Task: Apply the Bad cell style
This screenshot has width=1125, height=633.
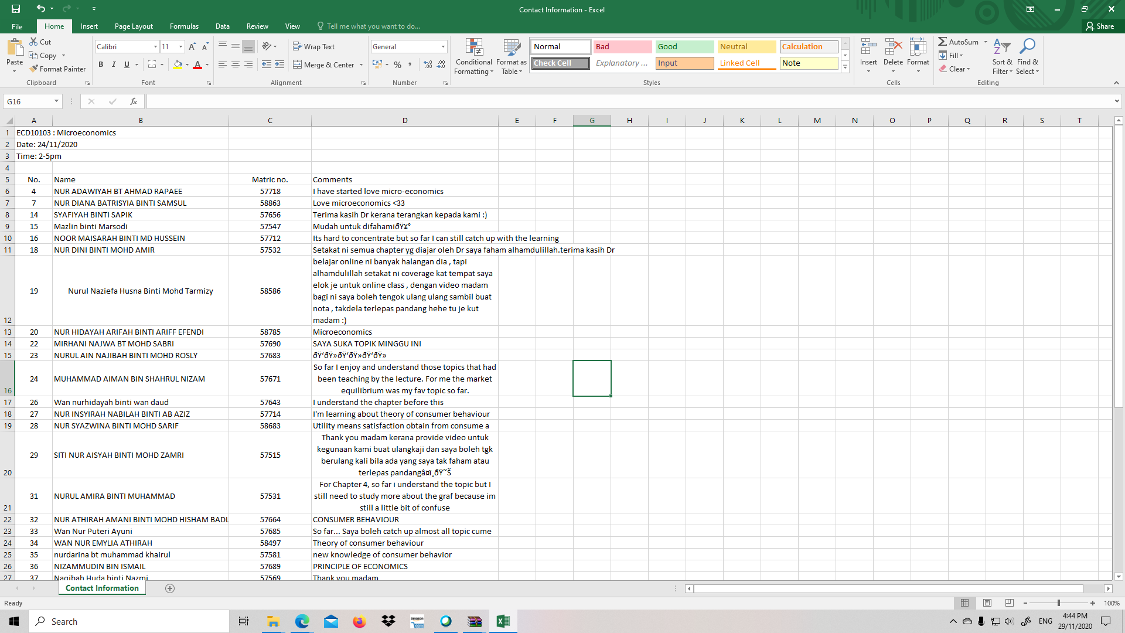Action: [x=622, y=46]
